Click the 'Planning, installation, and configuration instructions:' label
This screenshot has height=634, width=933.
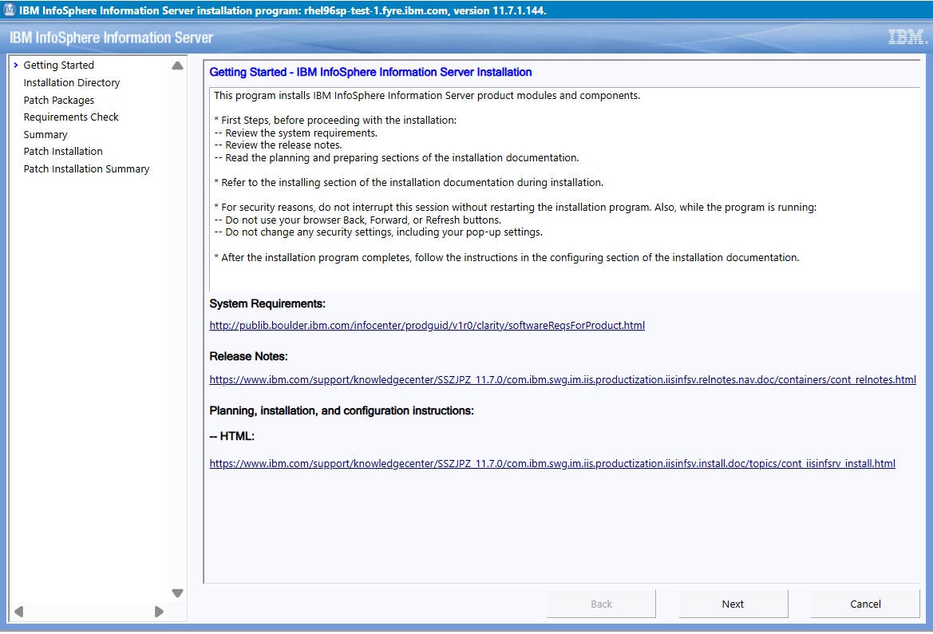[342, 410]
